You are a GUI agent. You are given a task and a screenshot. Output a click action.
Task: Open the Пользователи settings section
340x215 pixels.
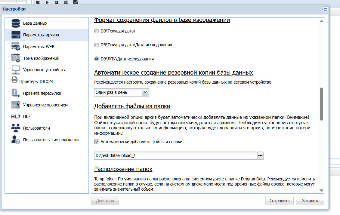click(x=36, y=128)
